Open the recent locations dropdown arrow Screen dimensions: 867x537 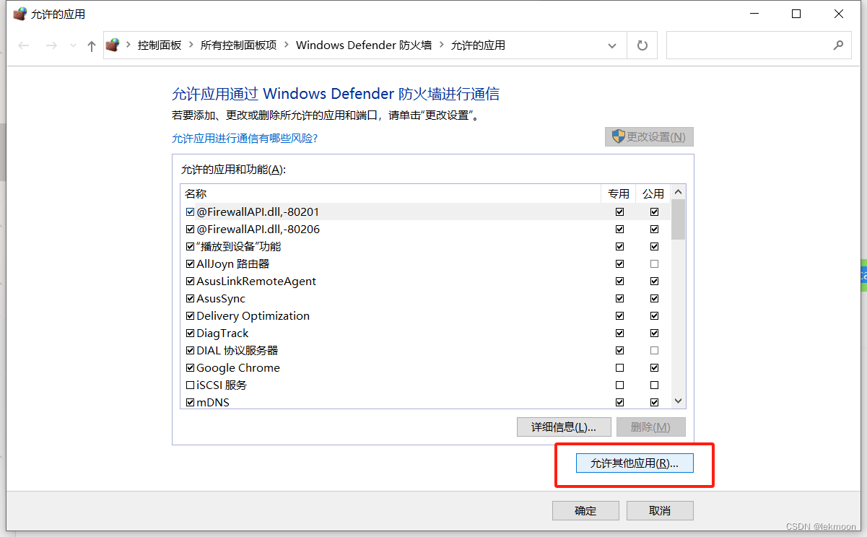[72, 45]
